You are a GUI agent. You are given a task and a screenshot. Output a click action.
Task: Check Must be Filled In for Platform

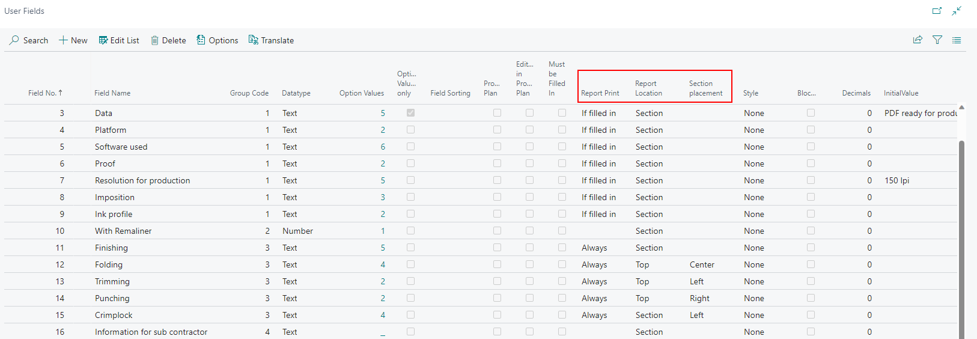pyautogui.click(x=562, y=130)
